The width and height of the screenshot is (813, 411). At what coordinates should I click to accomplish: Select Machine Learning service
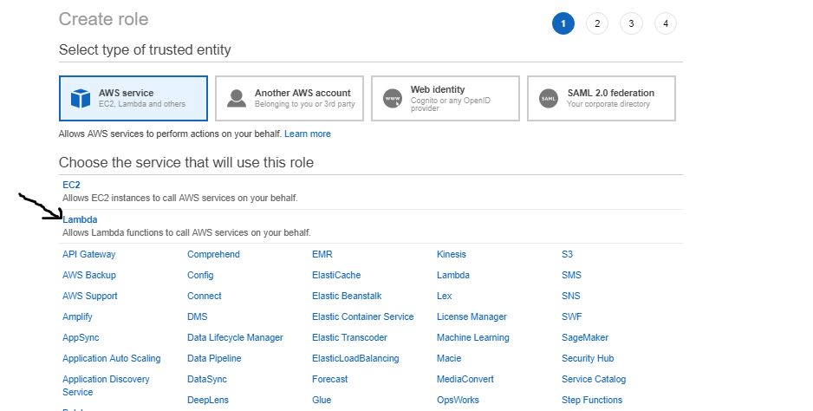(473, 337)
